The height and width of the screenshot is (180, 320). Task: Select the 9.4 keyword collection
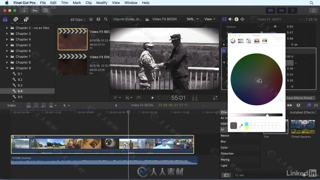[x=27, y=91]
